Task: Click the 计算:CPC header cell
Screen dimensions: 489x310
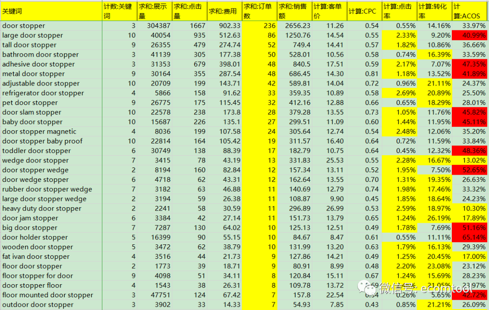Action: pos(364,11)
